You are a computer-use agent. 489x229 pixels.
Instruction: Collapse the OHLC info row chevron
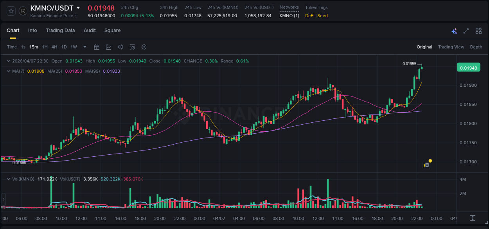click(9, 61)
